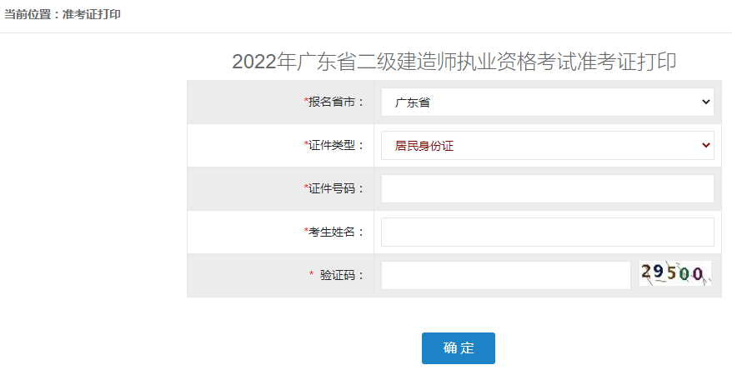Viewport: 732px width, 370px height.
Task: Click the red asterisk beside 报名省市
Action: [x=306, y=101]
